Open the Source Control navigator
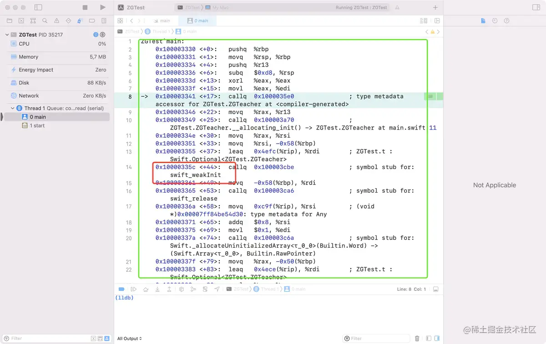The height and width of the screenshot is (344, 546). (21, 21)
